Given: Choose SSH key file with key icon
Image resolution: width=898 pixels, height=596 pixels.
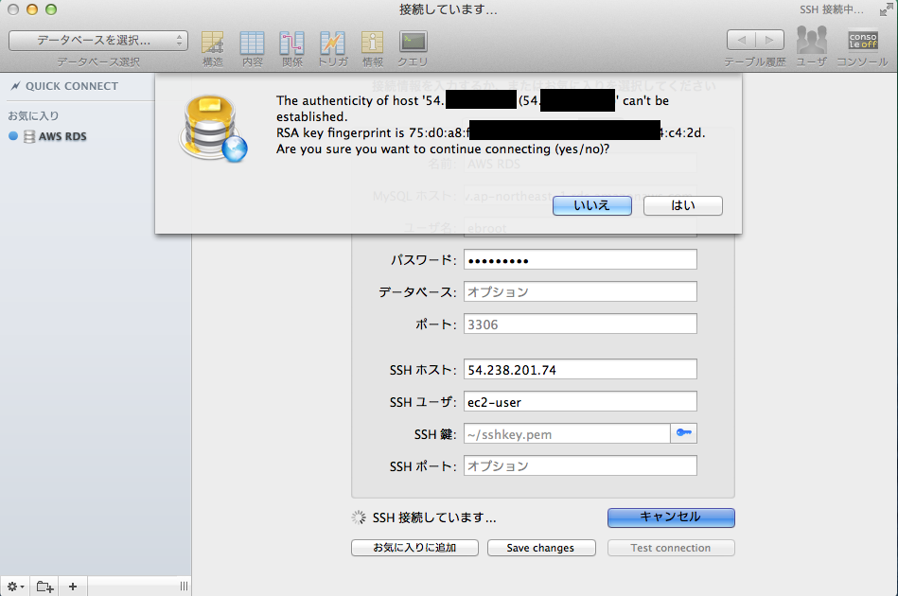Looking at the screenshot, I should [x=684, y=433].
